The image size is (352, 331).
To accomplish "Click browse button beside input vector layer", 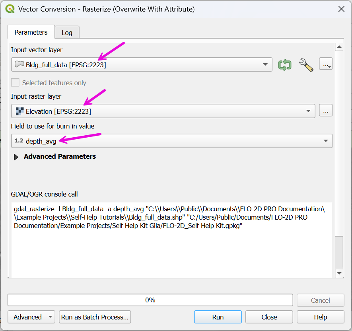I will pos(325,65).
